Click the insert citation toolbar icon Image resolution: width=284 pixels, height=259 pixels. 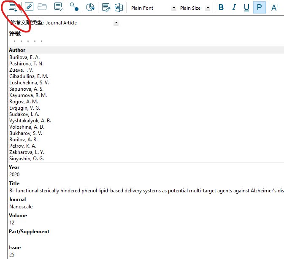[x=13, y=8]
